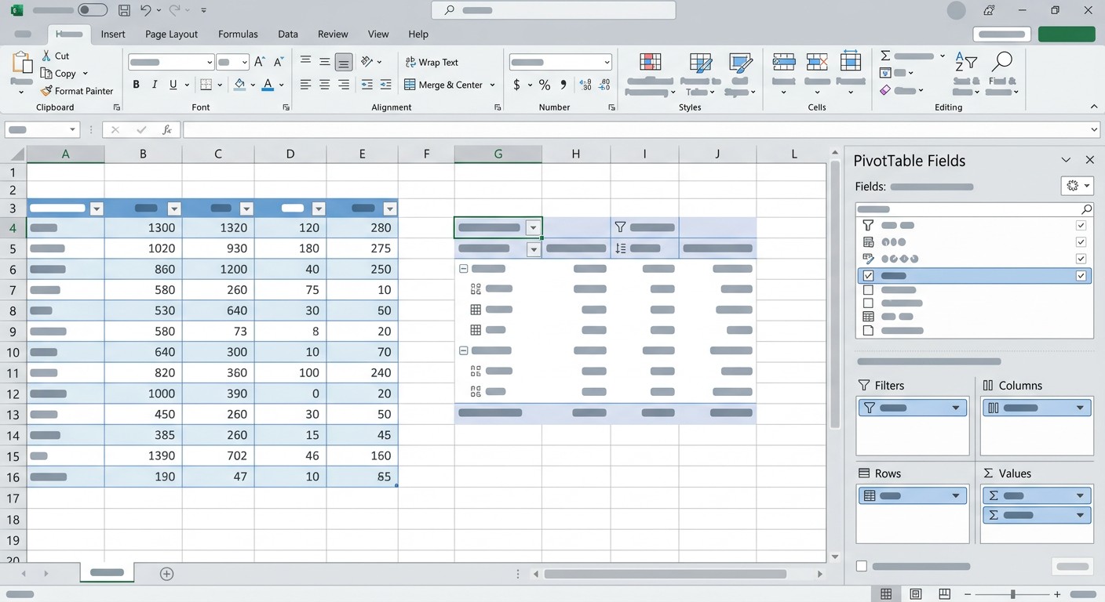Adjust the zoom slider handle
The height and width of the screenshot is (602, 1105).
pyautogui.click(x=1013, y=594)
